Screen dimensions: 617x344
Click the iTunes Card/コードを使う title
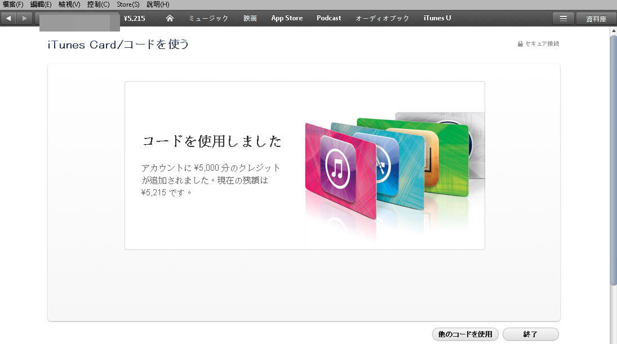[x=118, y=44]
